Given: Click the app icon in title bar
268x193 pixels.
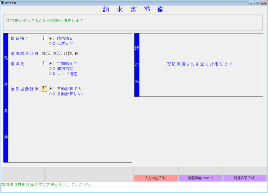Looking at the screenshot, I should pos(3,2).
